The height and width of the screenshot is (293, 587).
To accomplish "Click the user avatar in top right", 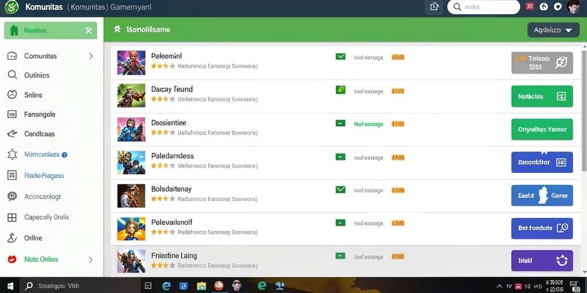I will [x=573, y=7].
